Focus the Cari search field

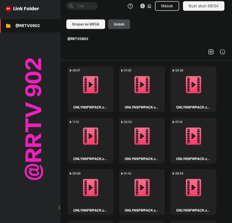pyautogui.click(x=82, y=6)
